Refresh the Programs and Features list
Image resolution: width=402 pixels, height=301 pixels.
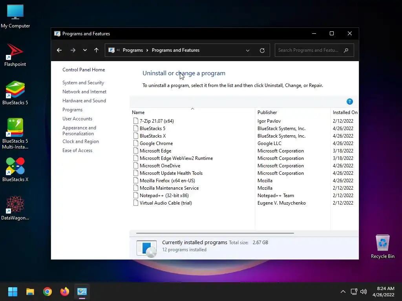pyautogui.click(x=262, y=51)
